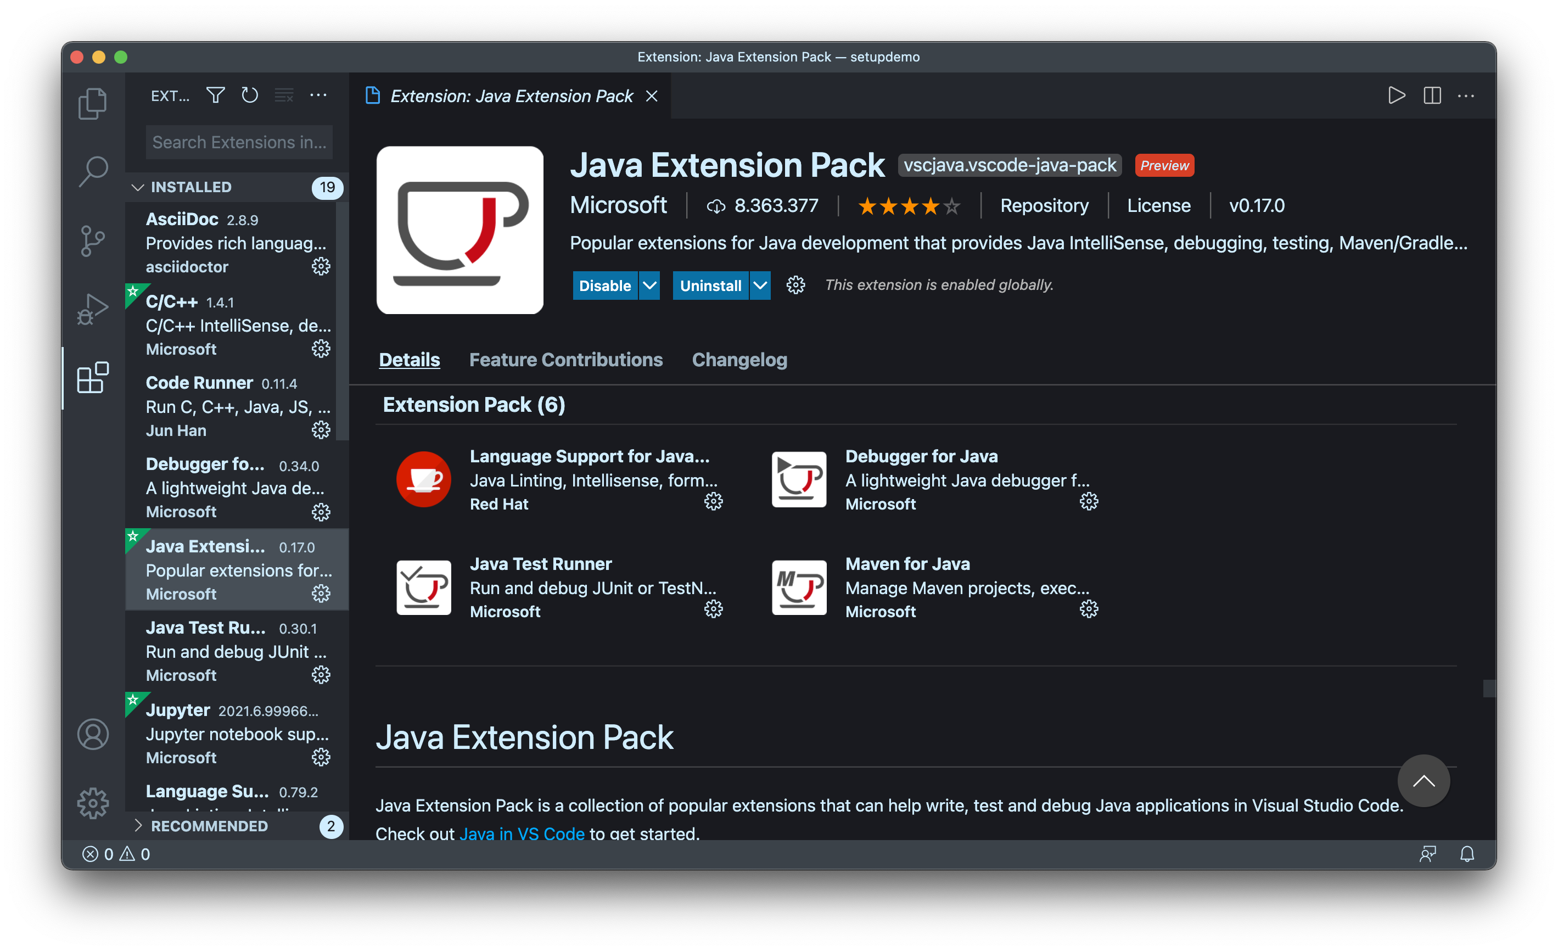Filter extensions with the funnel icon
Viewport: 1558px width, 951px height.
tap(215, 96)
